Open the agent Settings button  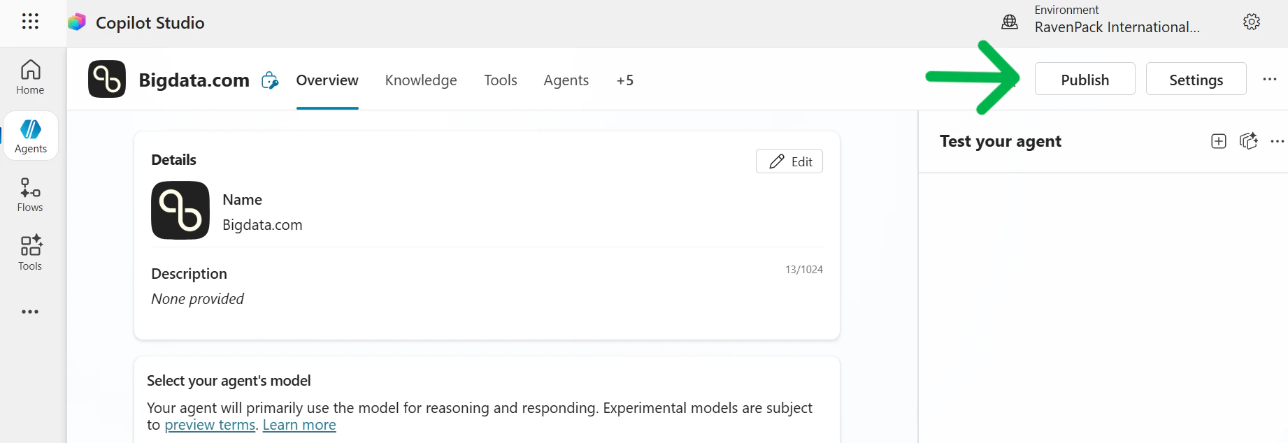[1196, 79]
